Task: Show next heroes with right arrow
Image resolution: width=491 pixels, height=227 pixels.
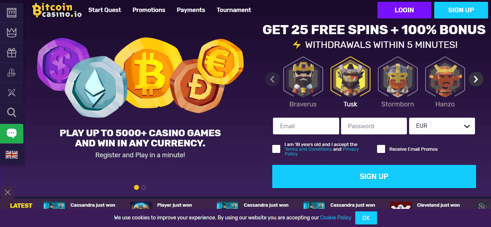Action: 476,79
